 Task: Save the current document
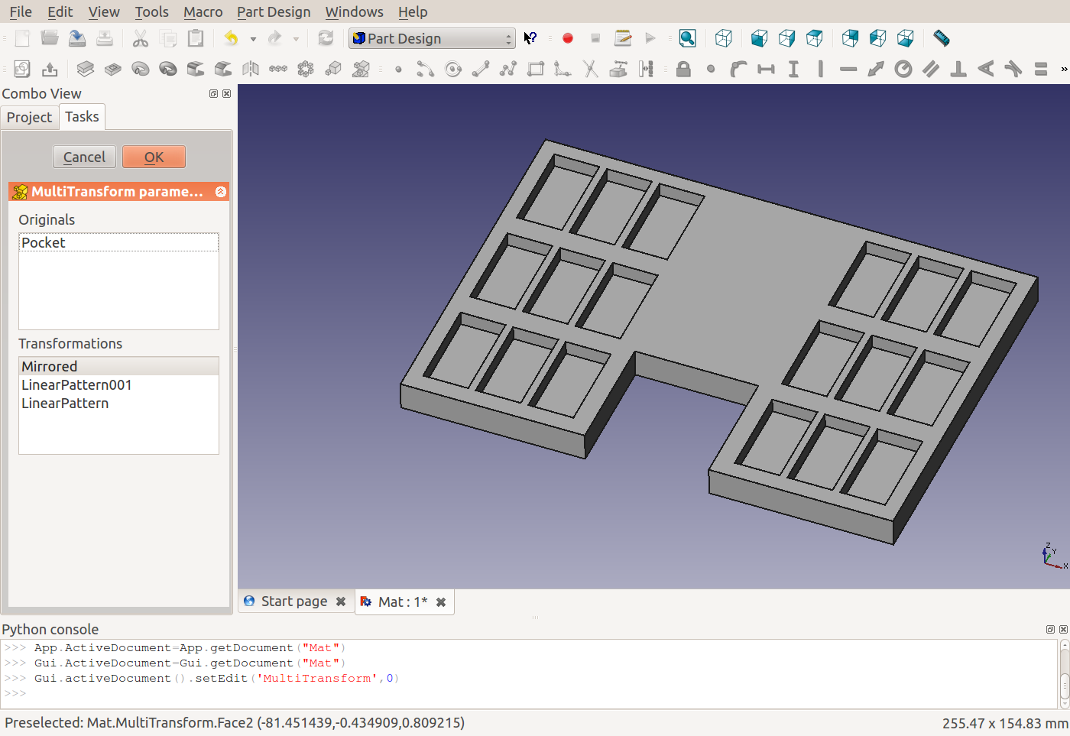click(x=77, y=38)
